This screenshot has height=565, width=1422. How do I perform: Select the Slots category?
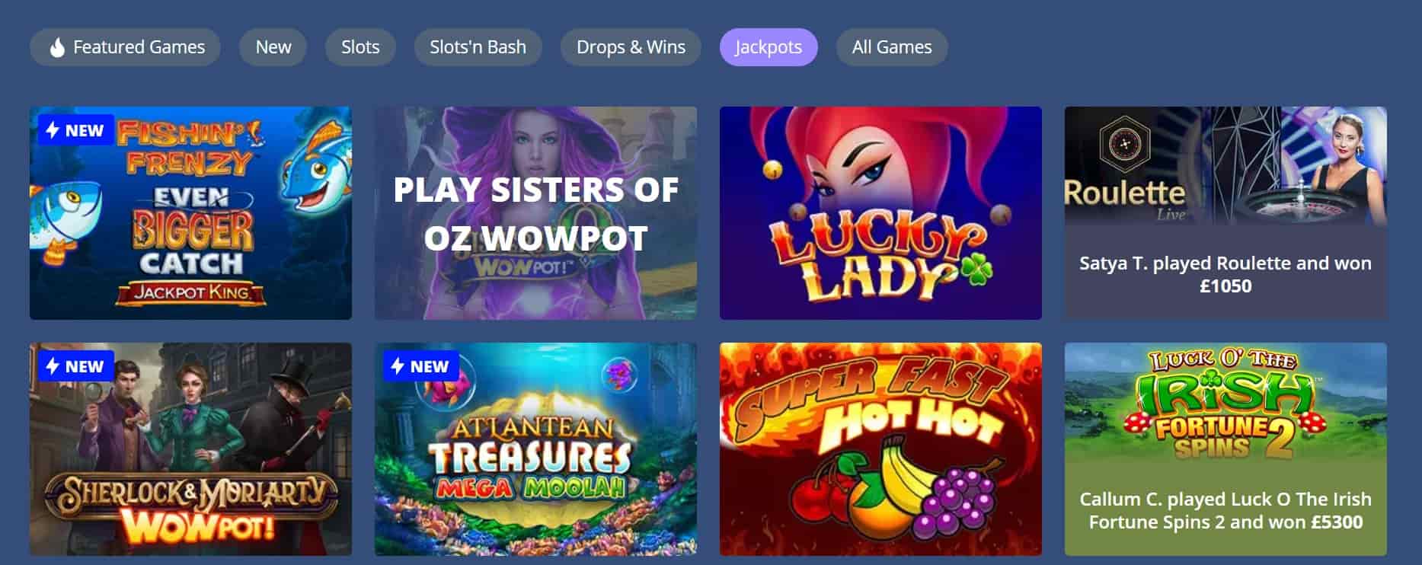click(x=360, y=47)
